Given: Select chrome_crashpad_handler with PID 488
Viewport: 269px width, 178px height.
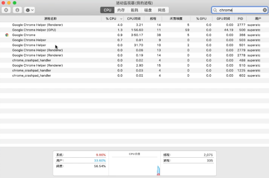Looking at the screenshot, I should point(134,60).
